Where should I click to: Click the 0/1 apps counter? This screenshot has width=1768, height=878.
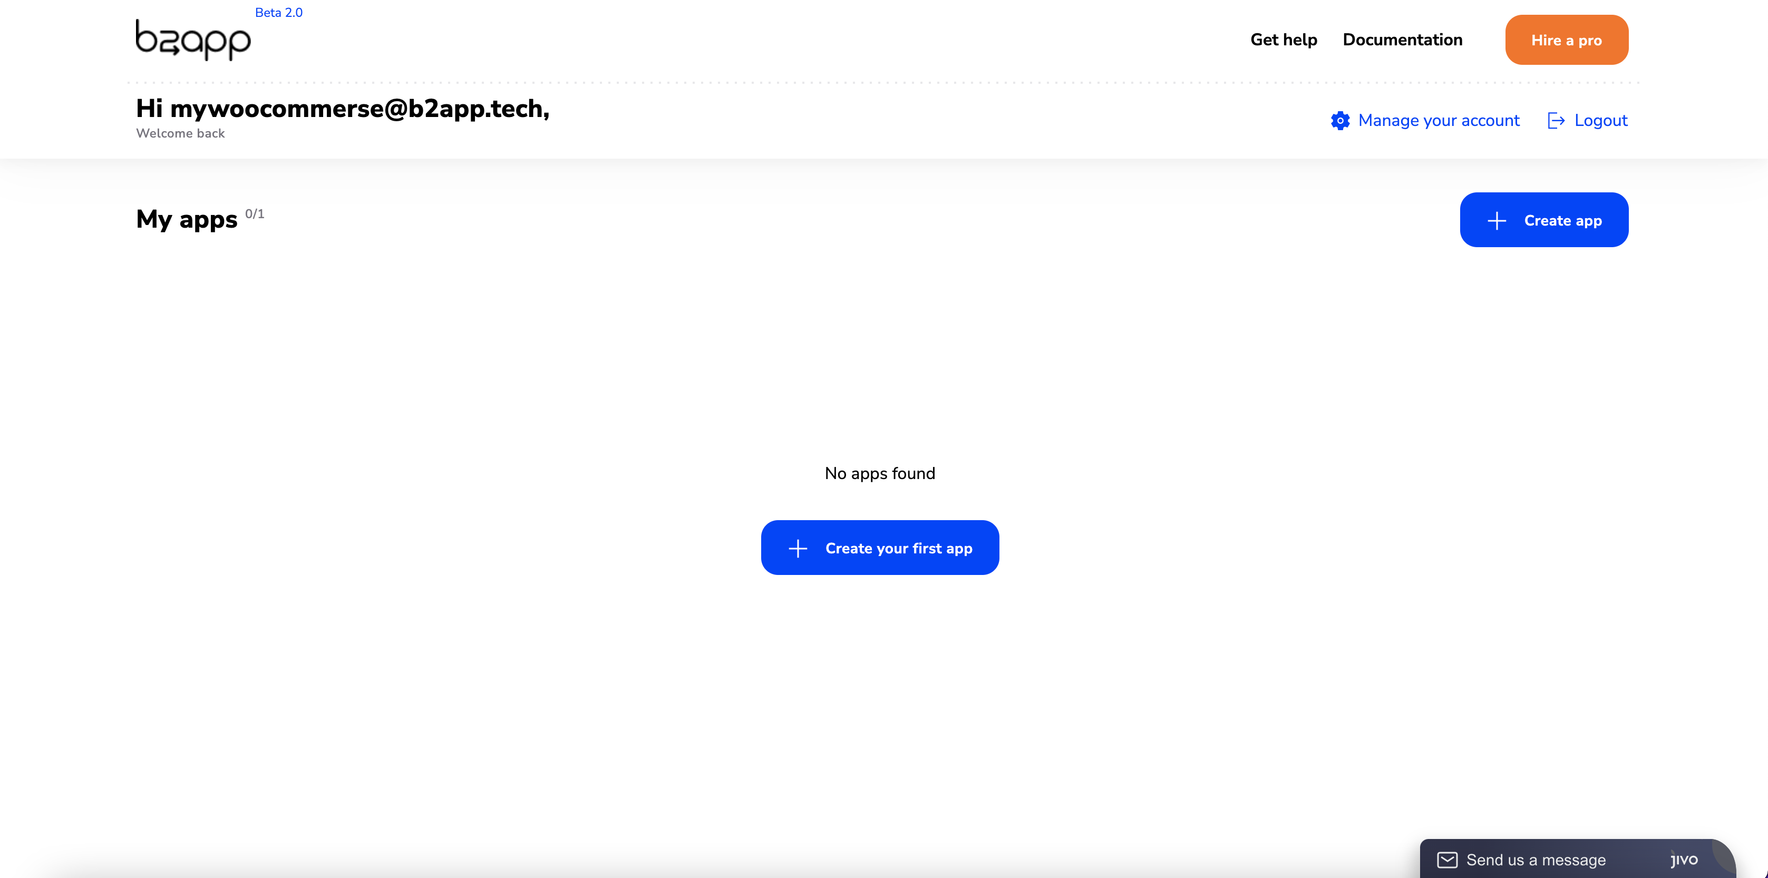[x=255, y=214]
